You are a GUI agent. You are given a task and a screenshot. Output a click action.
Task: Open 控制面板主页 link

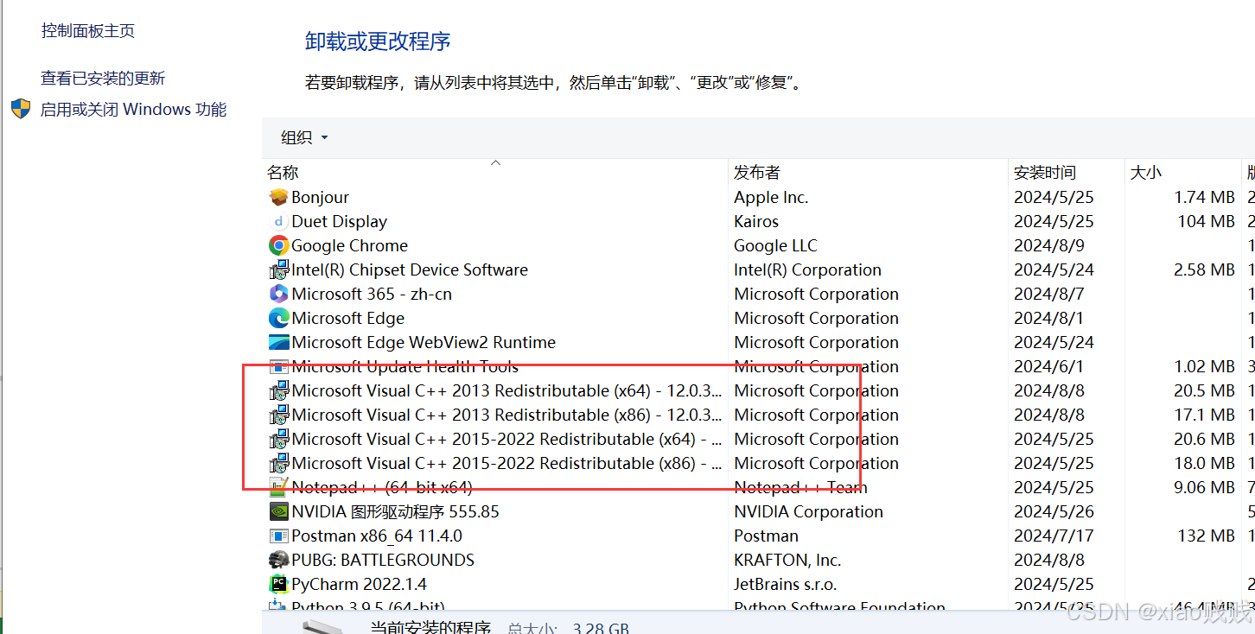(88, 31)
